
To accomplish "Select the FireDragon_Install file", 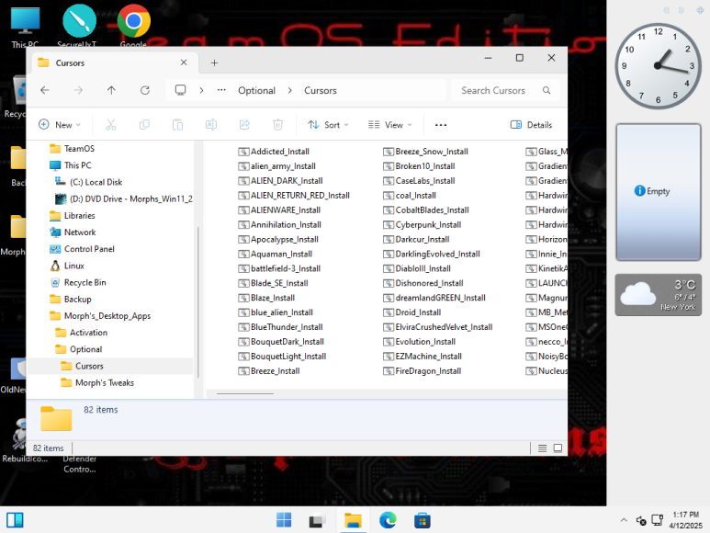I will click(x=423, y=371).
